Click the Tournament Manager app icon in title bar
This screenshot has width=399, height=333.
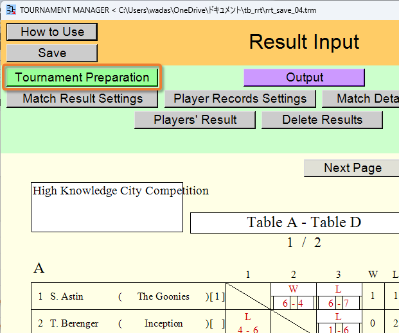tap(11, 10)
